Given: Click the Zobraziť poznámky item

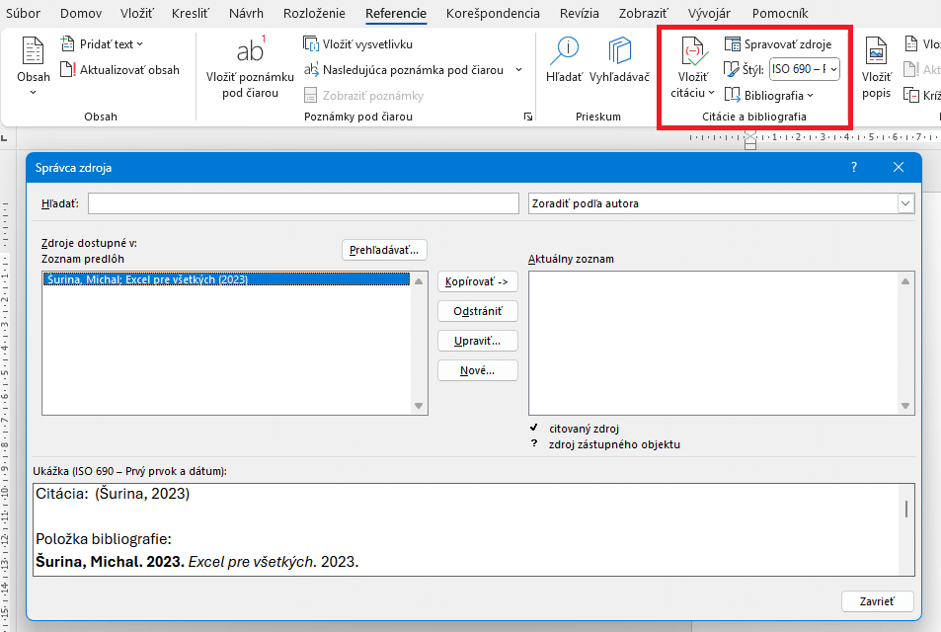Looking at the screenshot, I should pos(363,96).
